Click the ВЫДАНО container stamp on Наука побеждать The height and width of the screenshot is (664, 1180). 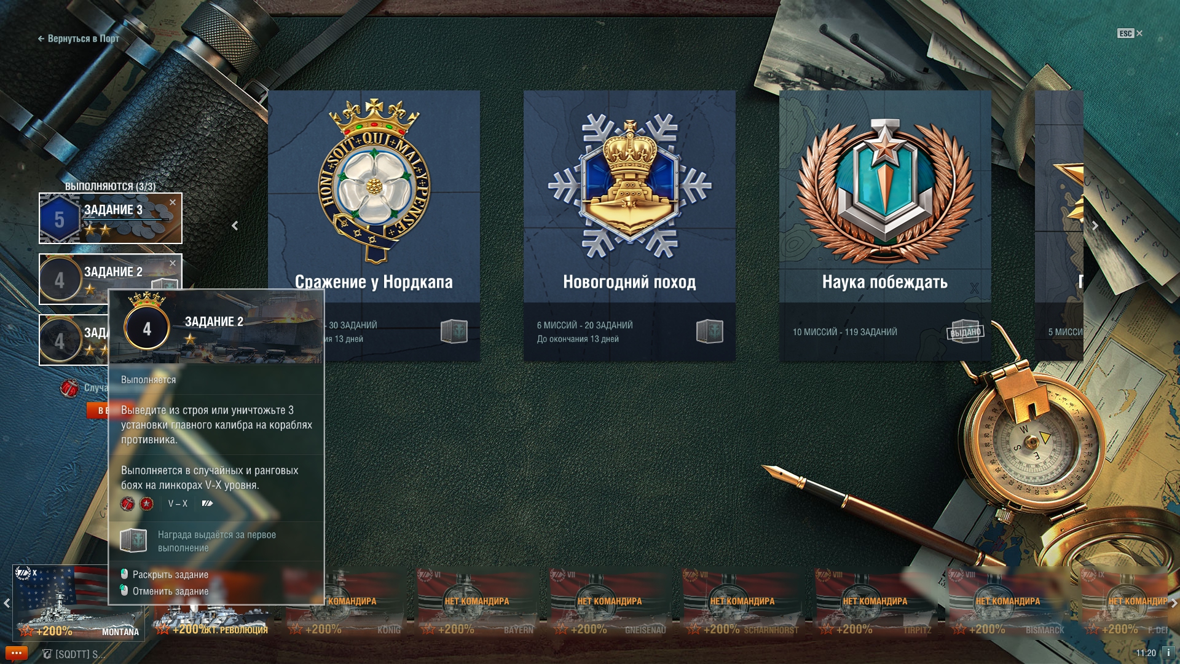pyautogui.click(x=966, y=332)
